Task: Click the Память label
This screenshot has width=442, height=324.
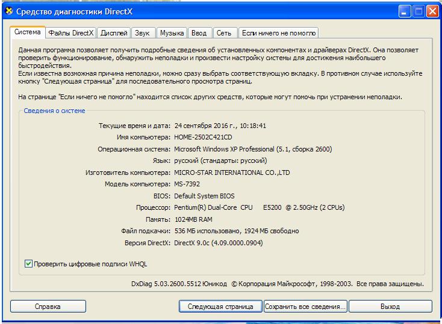Action: click(158, 219)
